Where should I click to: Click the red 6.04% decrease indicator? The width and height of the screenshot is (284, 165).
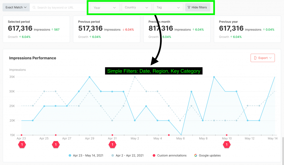coord(128,29)
